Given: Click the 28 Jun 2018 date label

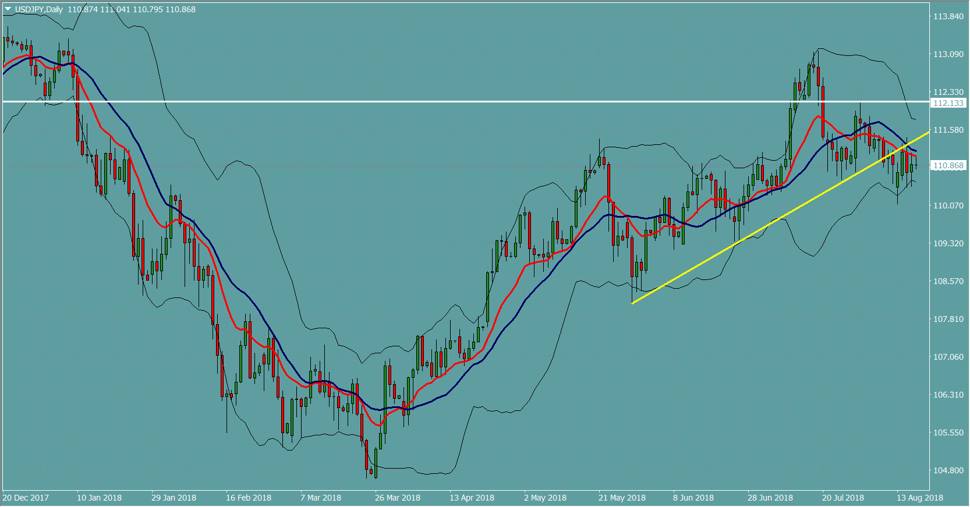Looking at the screenshot, I should tap(770, 498).
